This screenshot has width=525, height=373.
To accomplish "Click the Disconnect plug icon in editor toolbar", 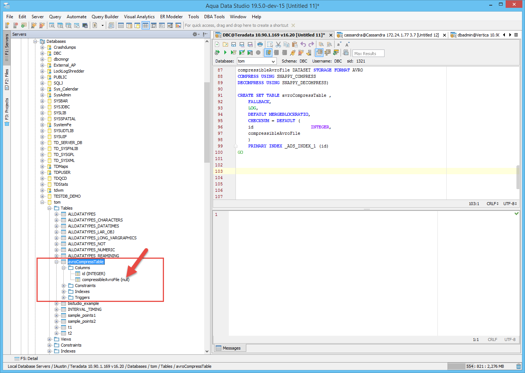I will [301, 52].
